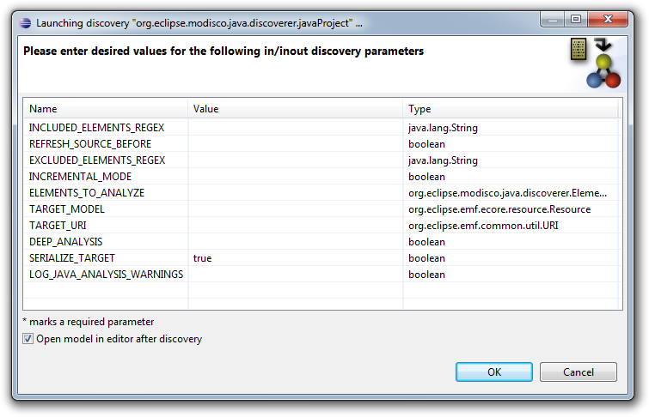Click the Value column header
The height and width of the screenshot is (417, 649).
point(296,109)
